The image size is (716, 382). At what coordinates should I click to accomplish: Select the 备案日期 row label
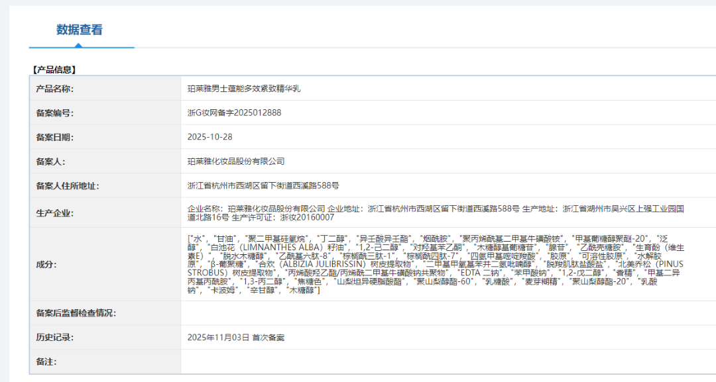click(55, 137)
